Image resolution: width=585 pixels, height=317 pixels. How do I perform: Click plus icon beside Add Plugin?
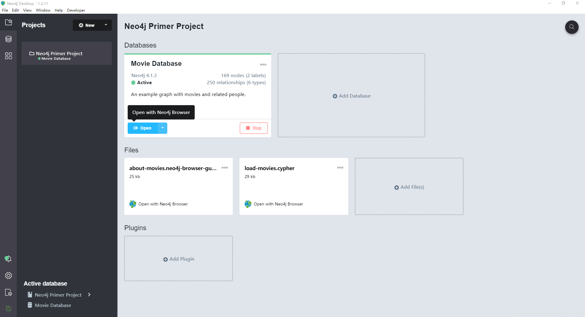(x=165, y=259)
